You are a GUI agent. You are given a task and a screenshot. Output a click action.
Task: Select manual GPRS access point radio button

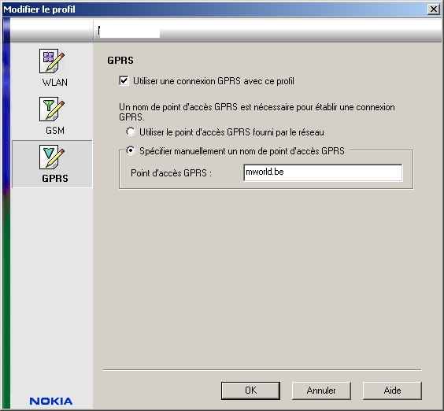coord(131,150)
